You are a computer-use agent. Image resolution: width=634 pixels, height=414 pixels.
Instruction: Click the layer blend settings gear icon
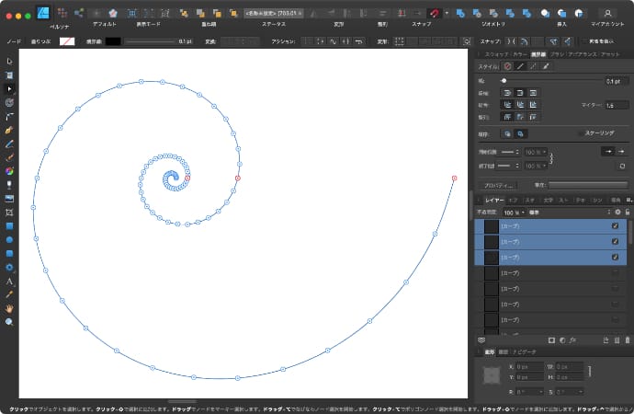(617, 212)
